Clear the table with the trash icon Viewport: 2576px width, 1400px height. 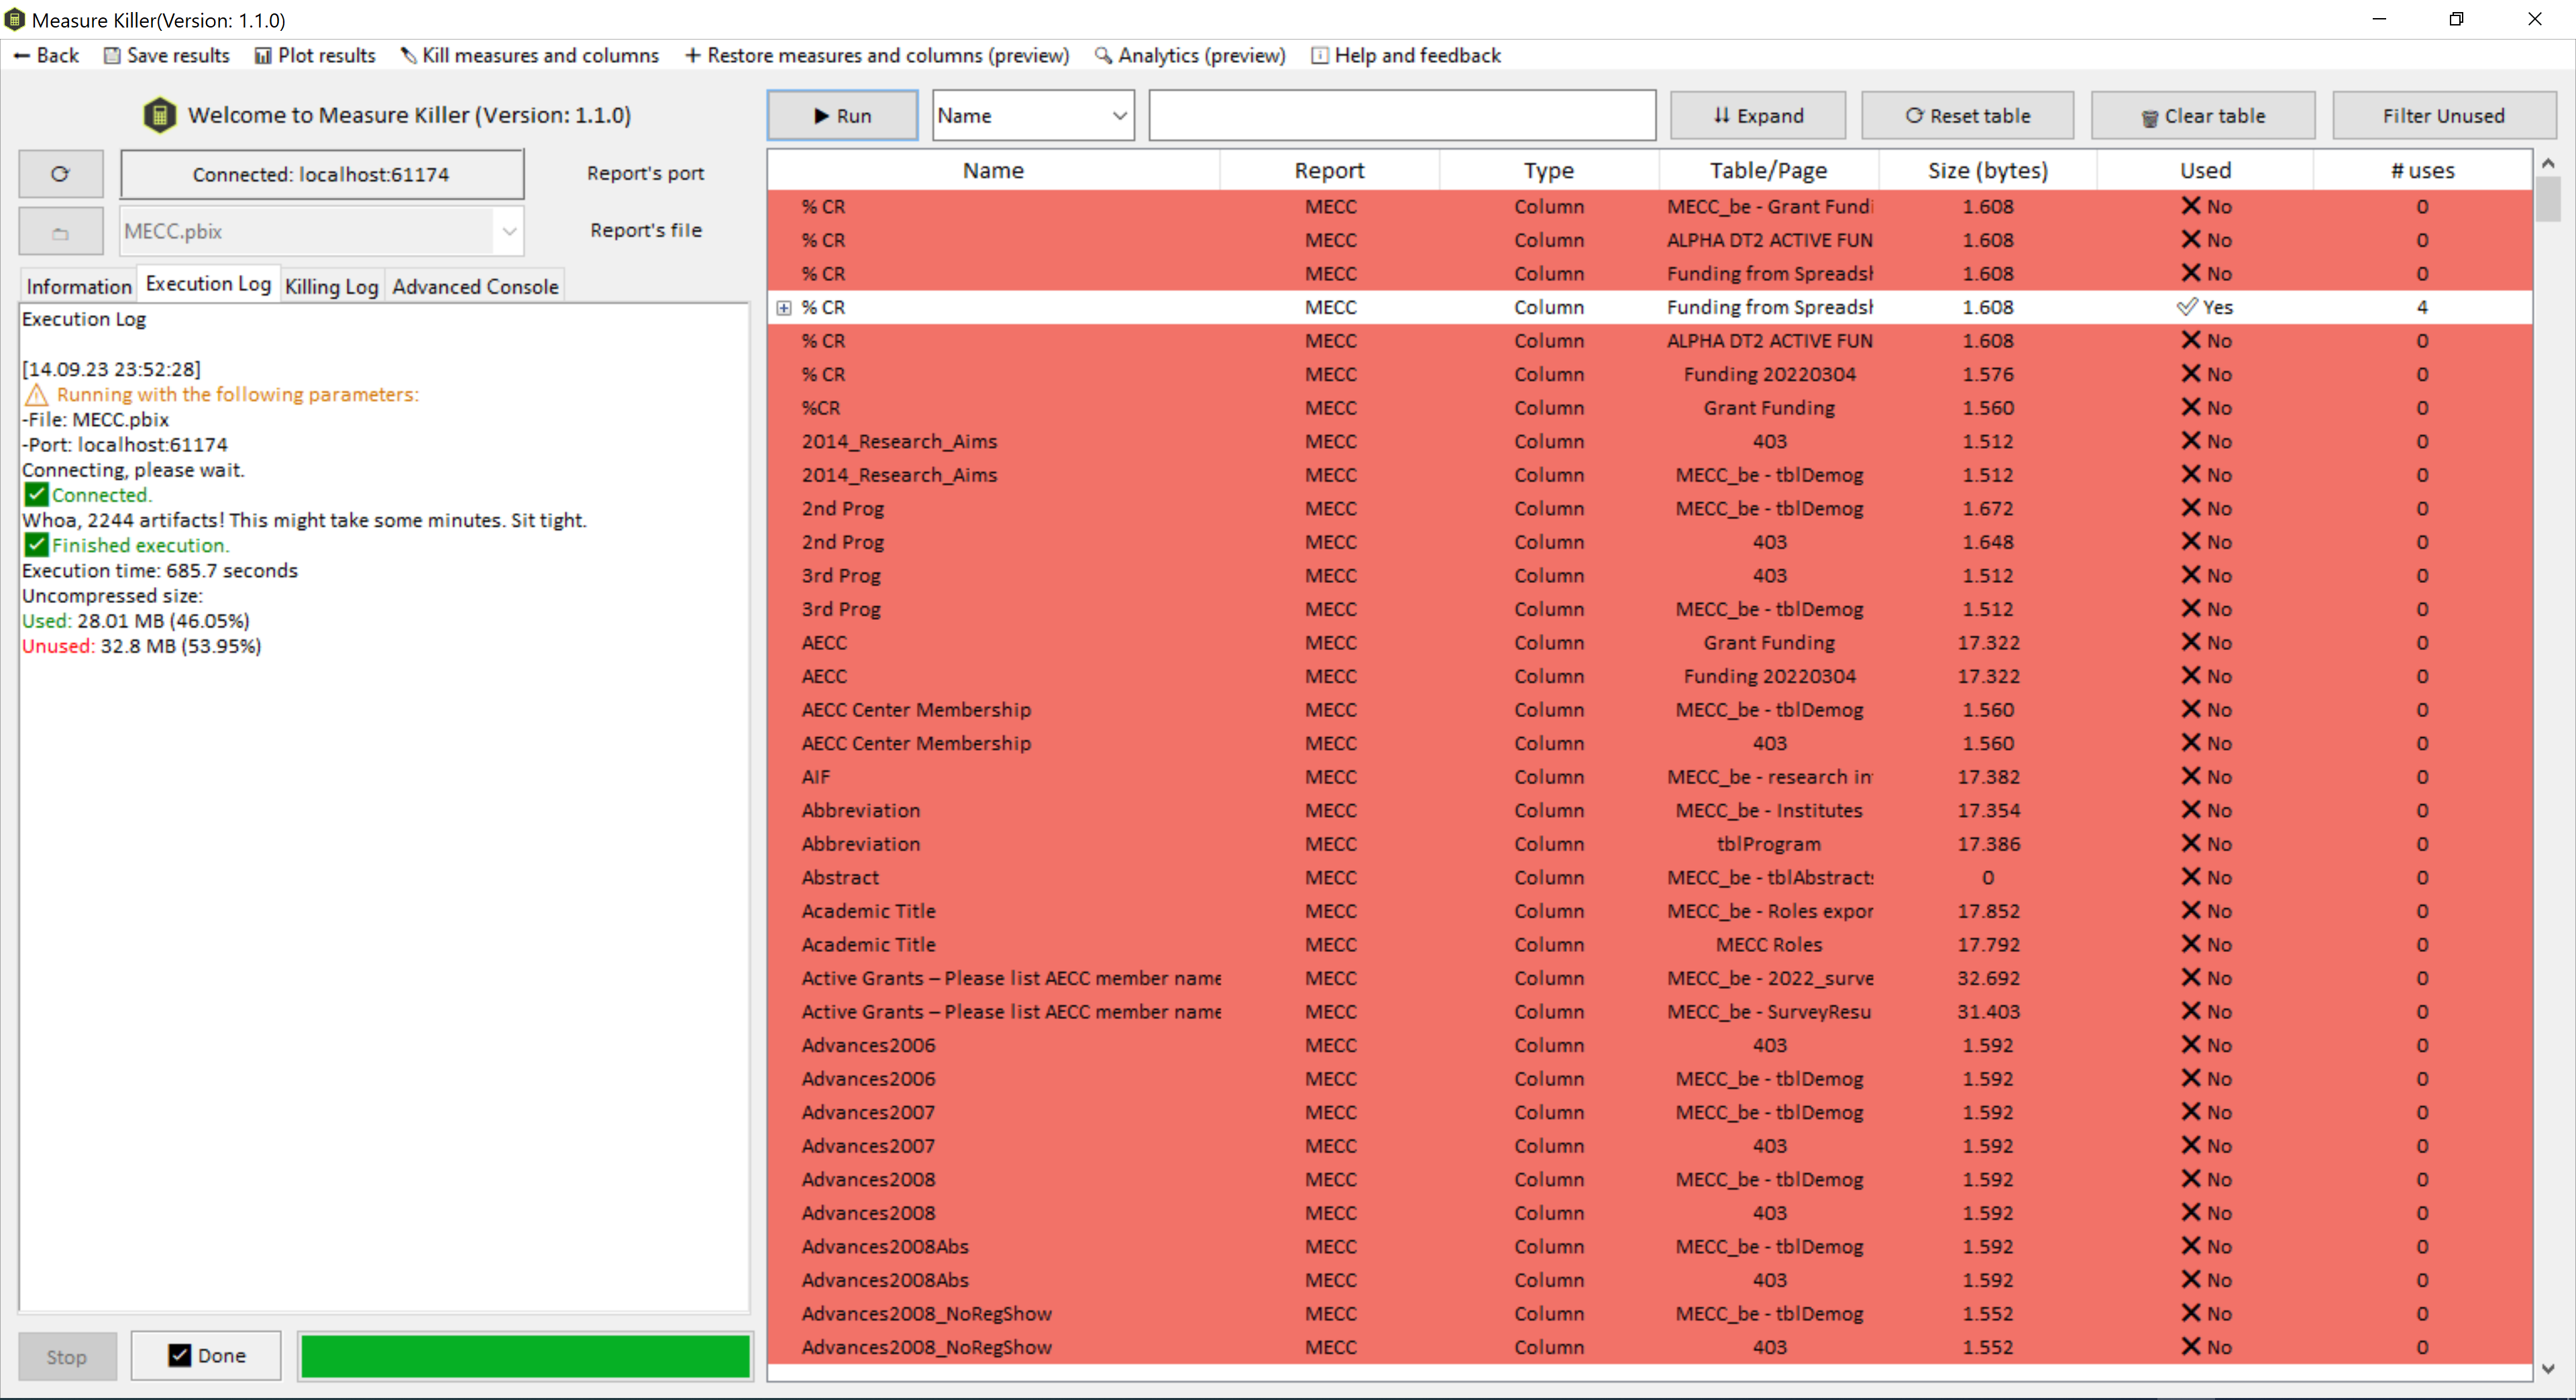pos(2203,115)
